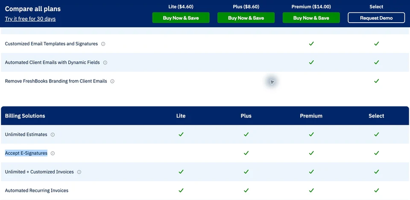
Task: Click the Compare all plans heading
Action: pos(33,9)
